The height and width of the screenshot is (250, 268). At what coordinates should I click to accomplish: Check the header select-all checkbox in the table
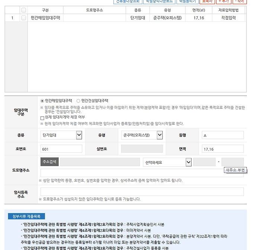[23, 10]
